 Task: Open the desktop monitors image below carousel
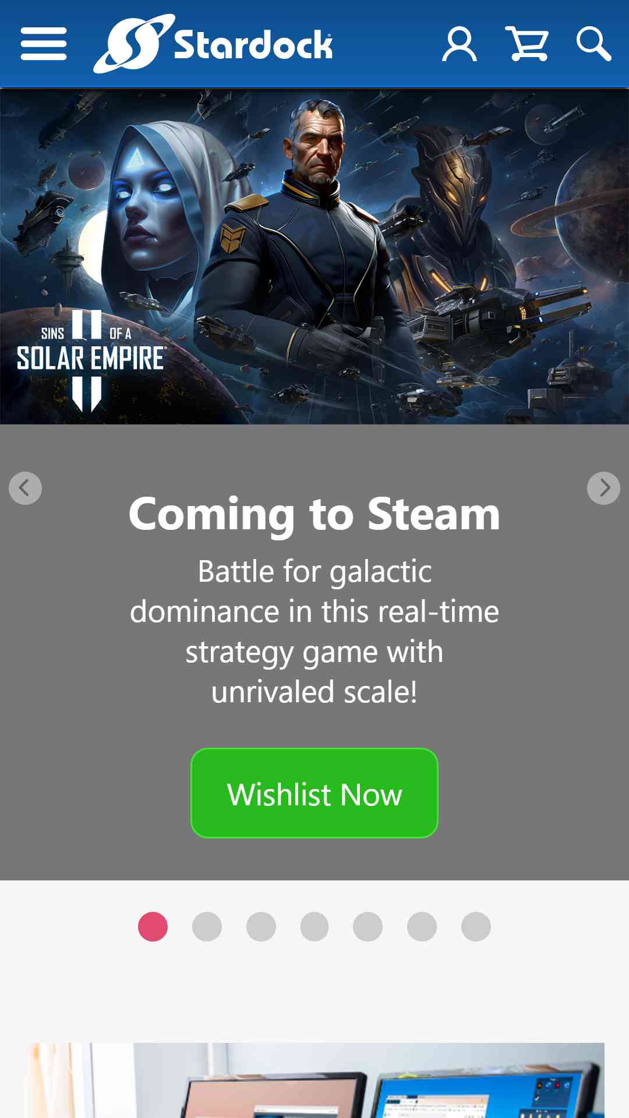(314, 1080)
